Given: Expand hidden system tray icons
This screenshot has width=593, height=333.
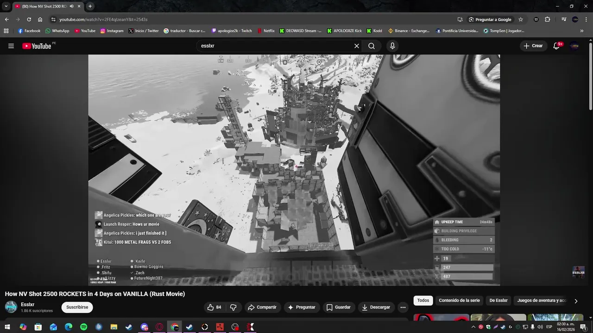Looking at the screenshot, I should 473,327.
